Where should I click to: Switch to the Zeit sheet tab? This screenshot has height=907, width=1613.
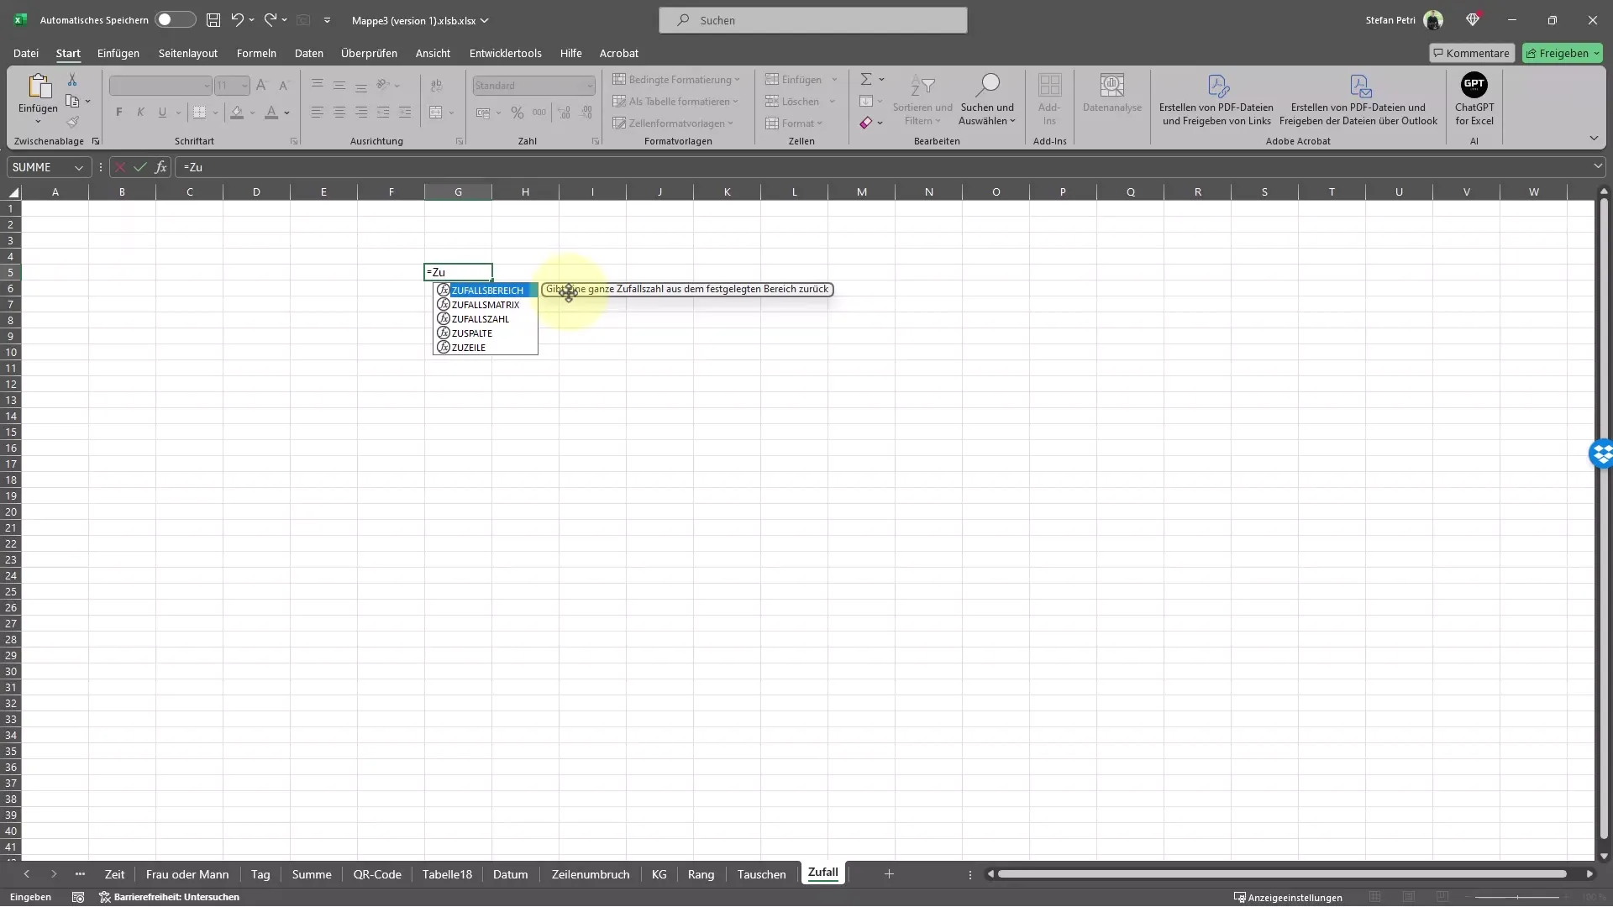[x=114, y=874]
